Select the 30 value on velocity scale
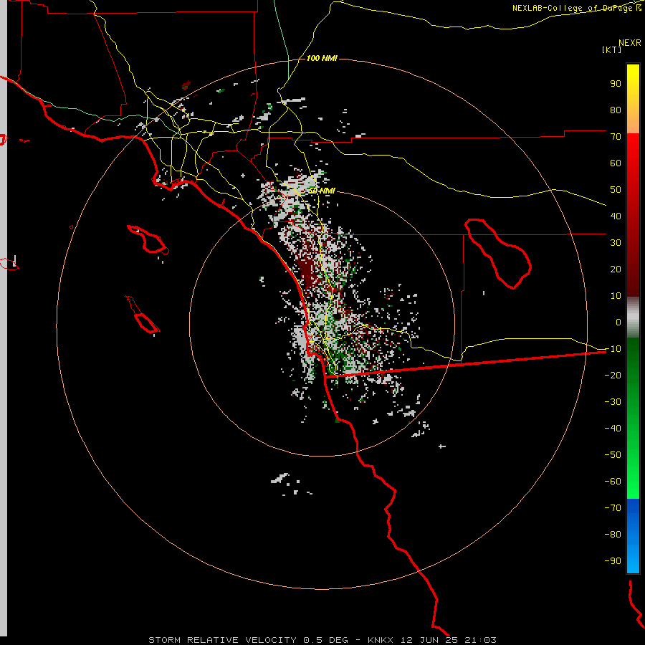The height and width of the screenshot is (645, 645). coord(616,243)
